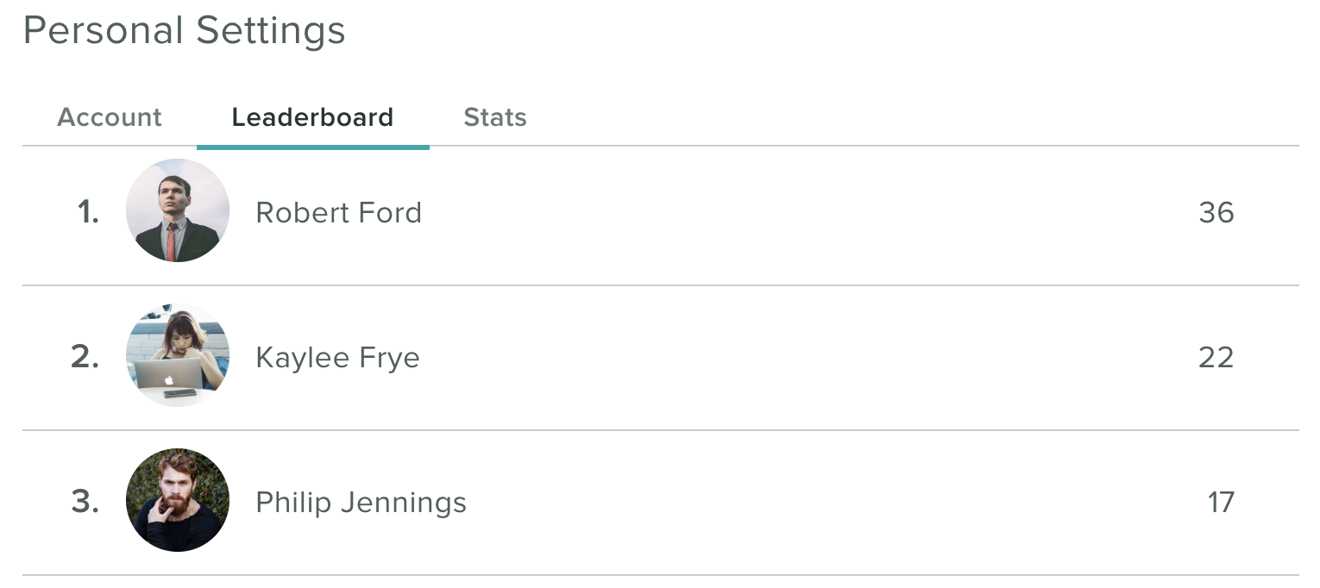Open the Stats tab
Image resolution: width=1320 pixels, height=588 pixels.
tap(495, 117)
